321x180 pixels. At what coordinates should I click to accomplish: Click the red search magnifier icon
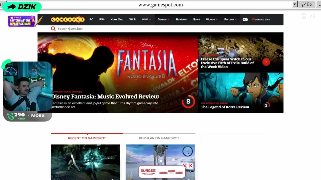click(53, 29)
